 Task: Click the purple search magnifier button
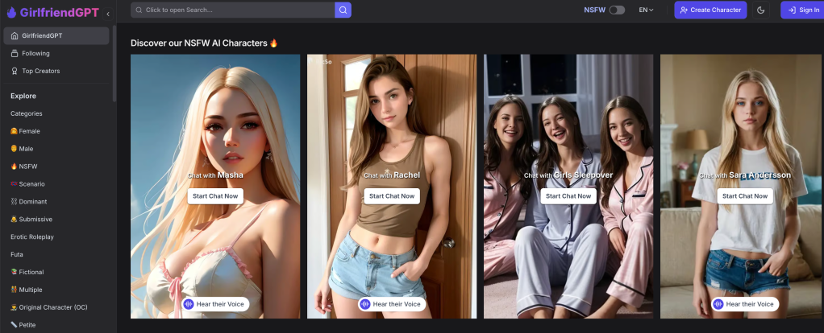343,10
